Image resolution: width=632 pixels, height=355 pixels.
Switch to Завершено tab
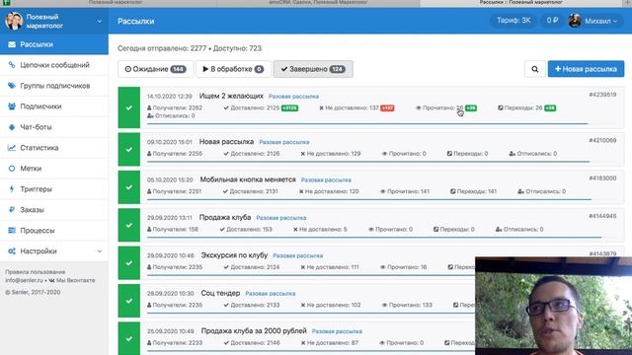point(313,69)
